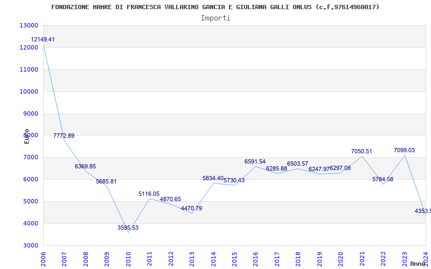Click the year 2023 axis label
This screenshot has width=431, height=269.
pyautogui.click(x=405, y=259)
